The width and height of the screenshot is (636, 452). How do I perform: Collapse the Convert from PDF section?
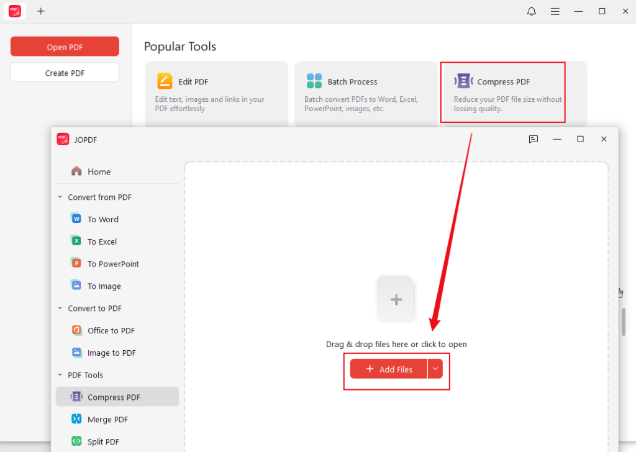click(x=60, y=197)
